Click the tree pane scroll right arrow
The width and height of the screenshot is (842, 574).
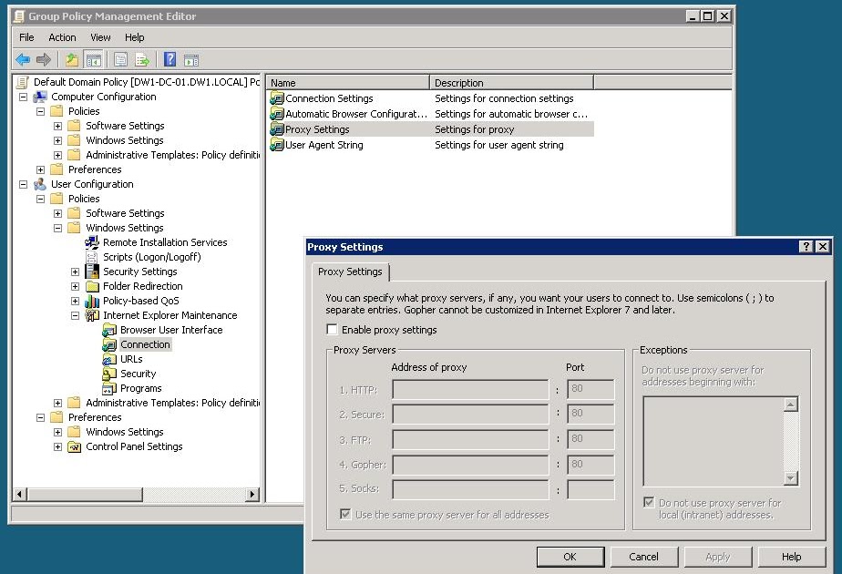252,494
